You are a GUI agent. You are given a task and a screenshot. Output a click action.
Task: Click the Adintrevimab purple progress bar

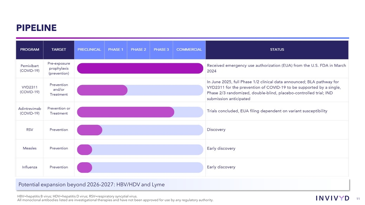(x=126, y=112)
